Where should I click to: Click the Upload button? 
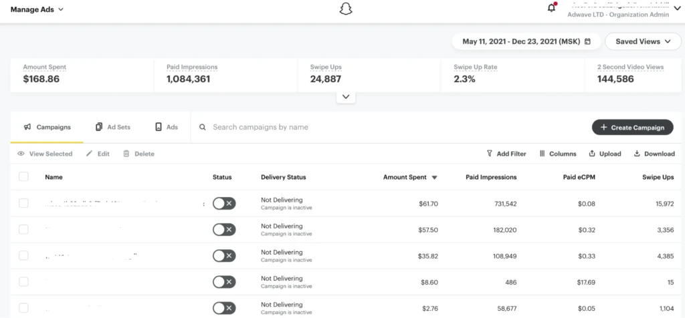tap(605, 154)
